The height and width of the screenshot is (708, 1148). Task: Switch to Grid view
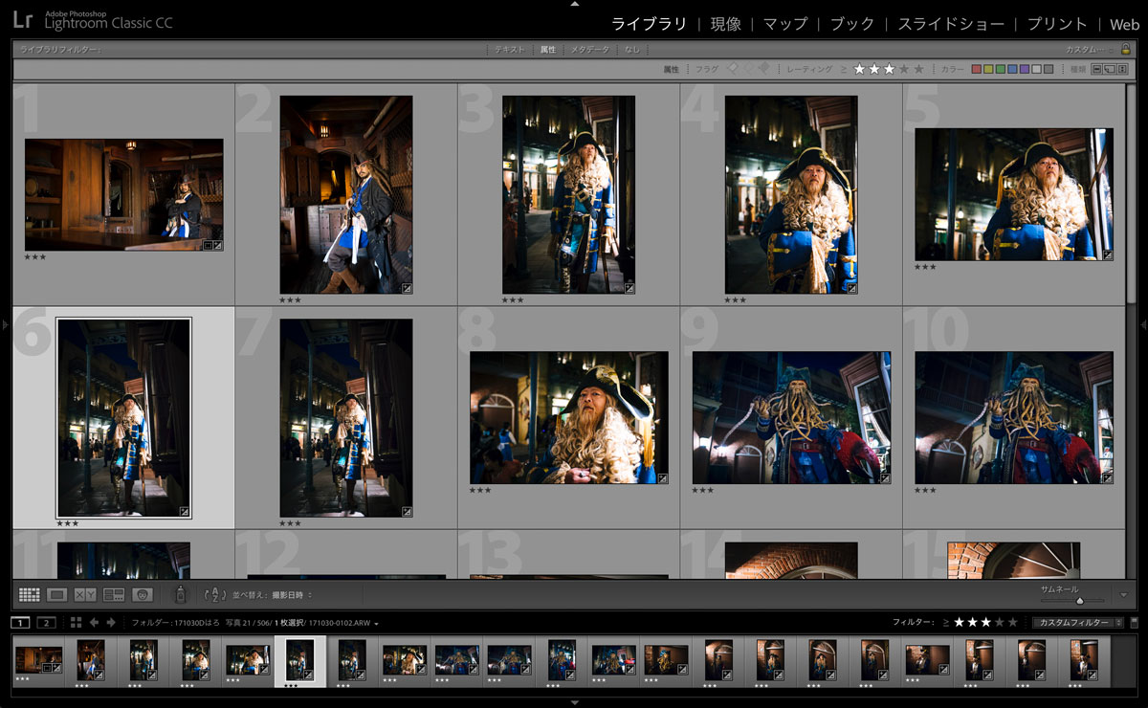30,594
